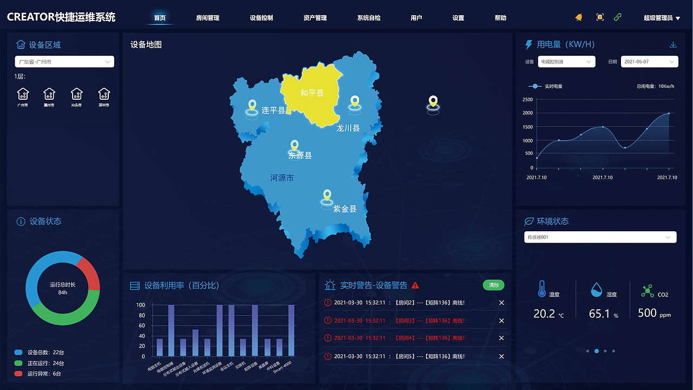Viewport: 693px width, 390px height.
Task: Open the 房间管理 menu
Action: click(x=207, y=18)
